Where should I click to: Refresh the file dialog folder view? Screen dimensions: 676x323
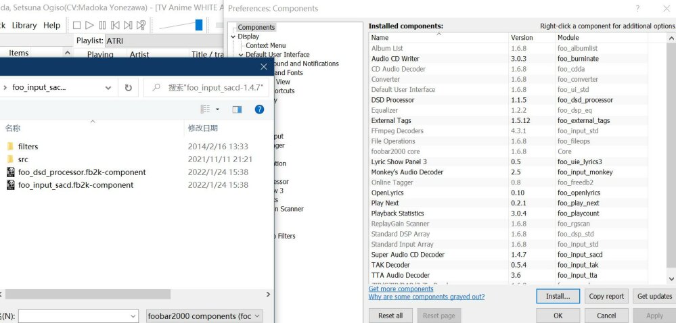pos(128,88)
